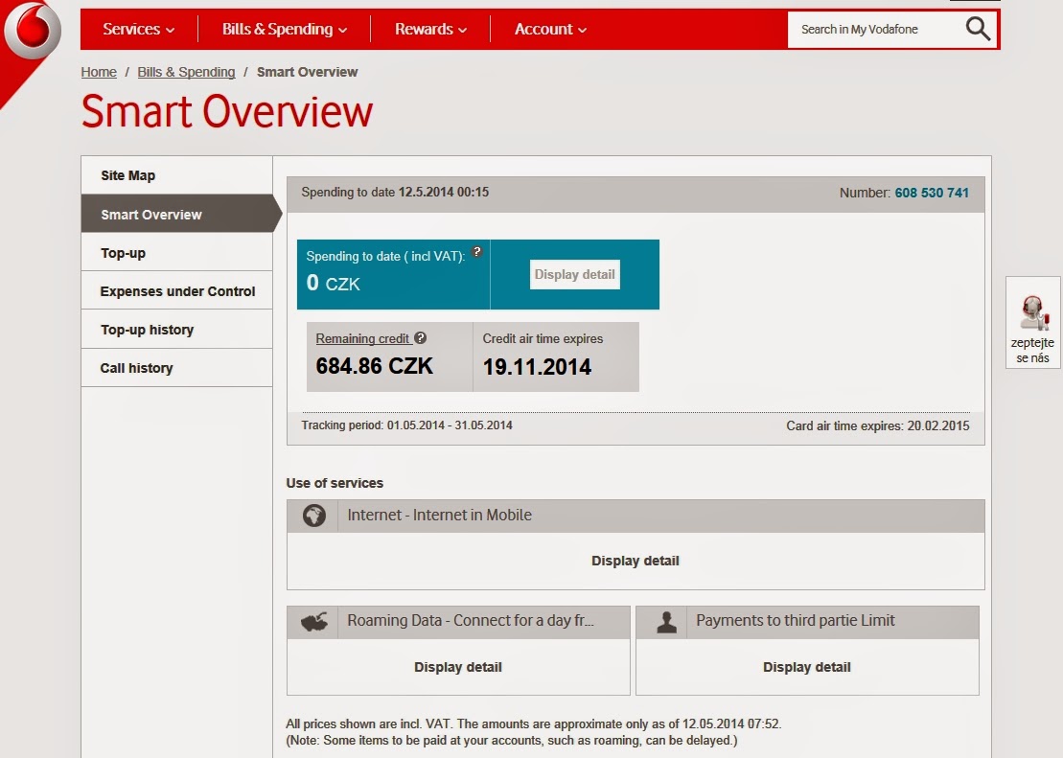Click Display detail button in spending box
The height and width of the screenshot is (758, 1063).
pyautogui.click(x=575, y=275)
